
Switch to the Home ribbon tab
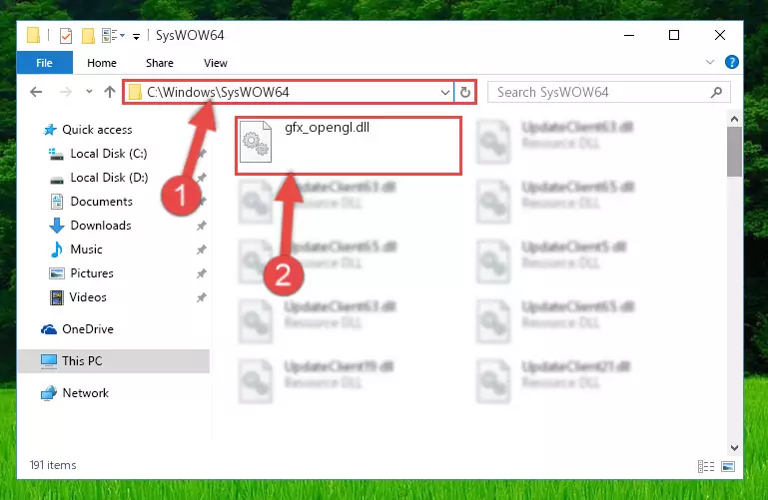click(x=102, y=63)
